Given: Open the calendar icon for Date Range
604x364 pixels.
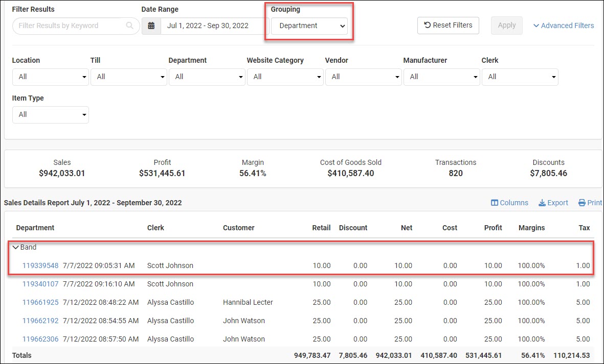Looking at the screenshot, I should pos(151,26).
